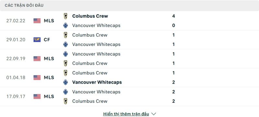Image resolution: width=259 pixels, height=117 pixels.
Task: Select the 'CÁC TRẬN ĐỐI ĐẦU' section header
Action: (x=24, y=5)
